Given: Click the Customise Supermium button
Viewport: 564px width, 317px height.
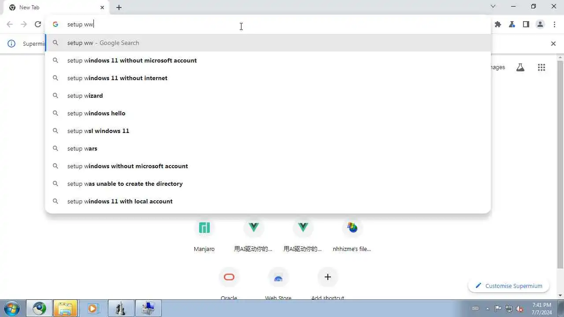Looking at the screenshot, I should 508,286.
